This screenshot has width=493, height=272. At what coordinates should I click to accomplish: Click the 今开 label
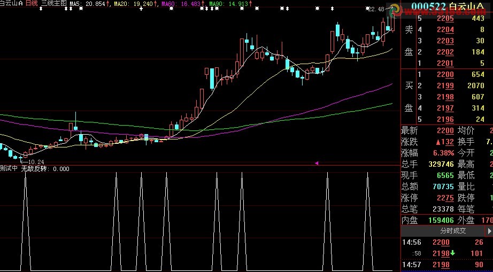(x=466, y=153)
